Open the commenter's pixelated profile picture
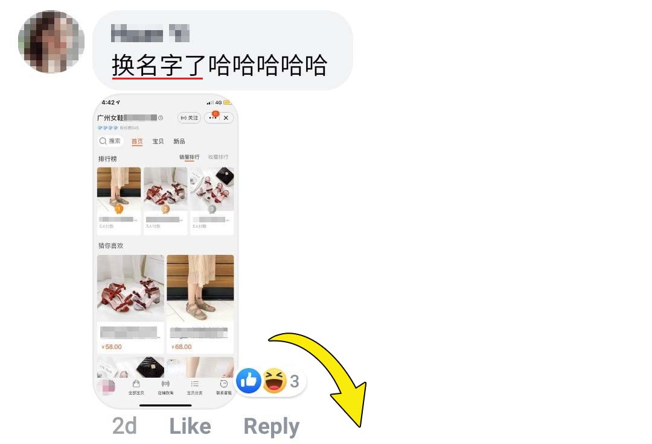This screenshot has height=444, width=652. pos(51,42)
